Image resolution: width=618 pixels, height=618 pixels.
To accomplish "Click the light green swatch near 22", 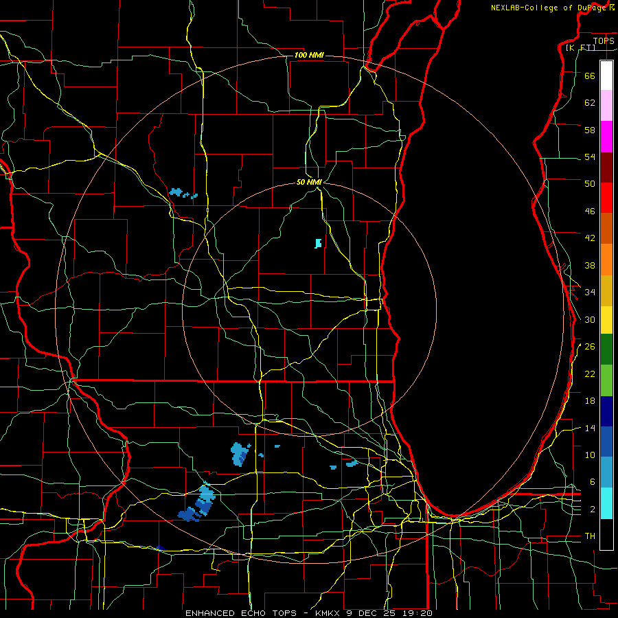I will [606, 380].
